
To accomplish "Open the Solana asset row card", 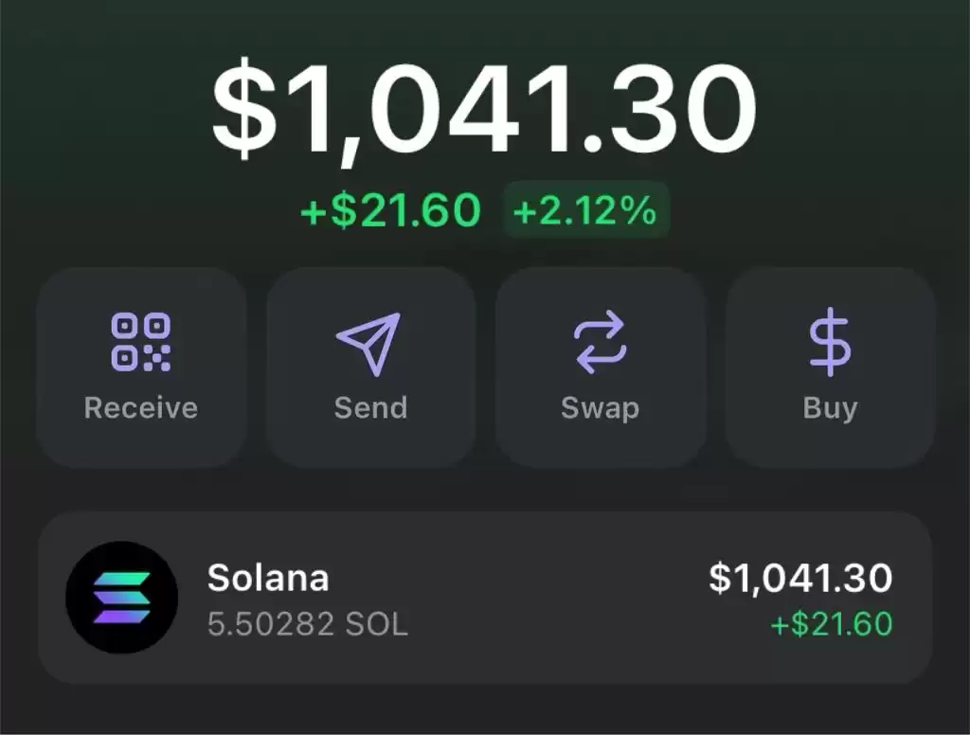I will point(485,598).
